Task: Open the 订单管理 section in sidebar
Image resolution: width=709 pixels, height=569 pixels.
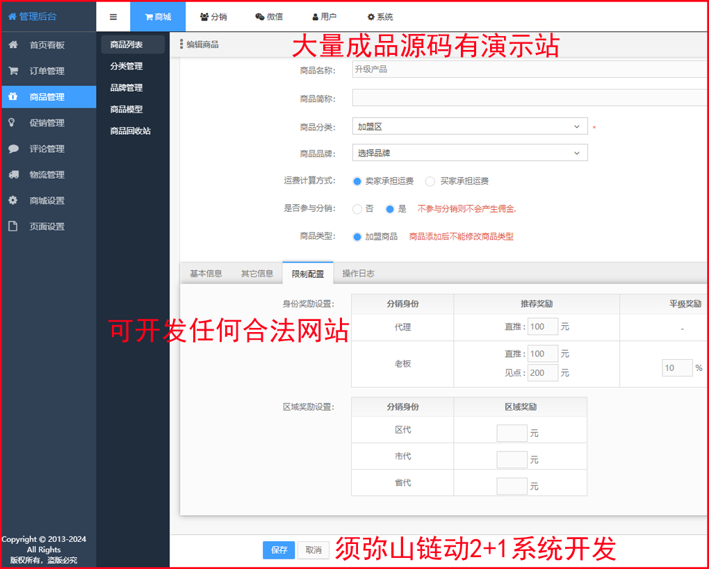Action: pyautogui.click(x=42, y=70)
